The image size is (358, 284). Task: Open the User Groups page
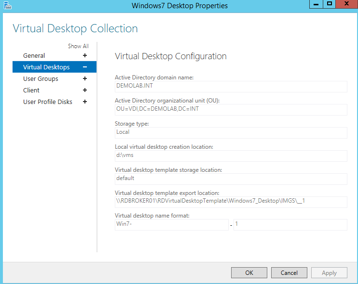[x=41, y=79]
